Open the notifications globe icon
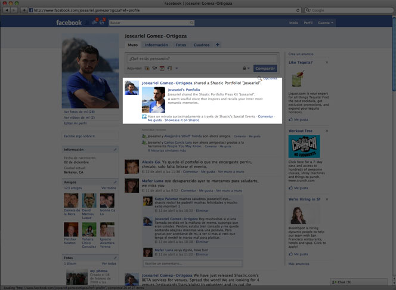The width and height of the screenshot is (396, 290). coord(102,23)
